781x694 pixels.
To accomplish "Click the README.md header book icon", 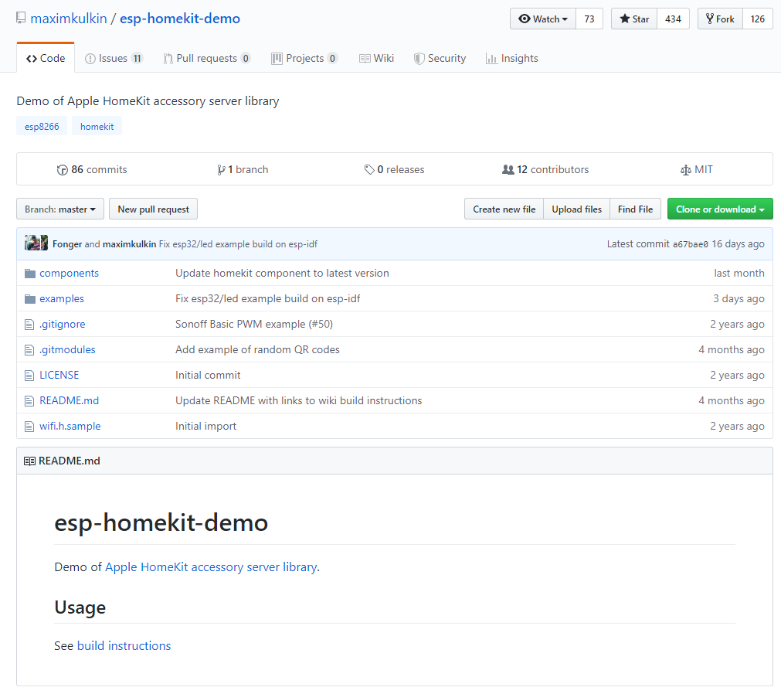I will coord(29,461).
